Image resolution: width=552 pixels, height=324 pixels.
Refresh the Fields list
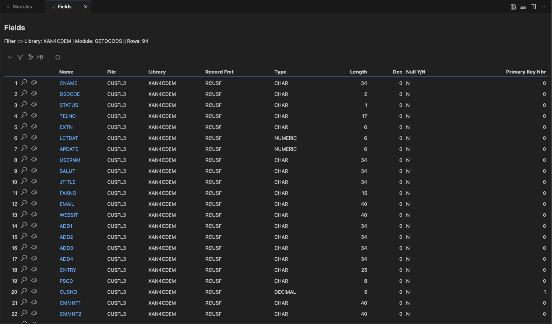tap(58, 57)
